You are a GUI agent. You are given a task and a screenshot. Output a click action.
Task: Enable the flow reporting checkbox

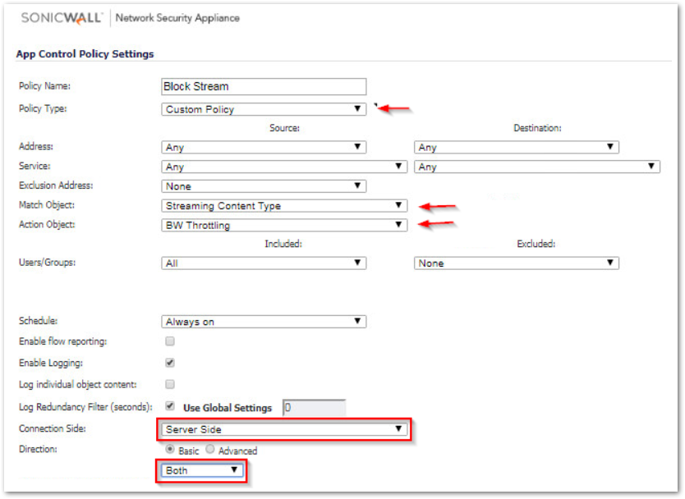(x=170, y=341)
